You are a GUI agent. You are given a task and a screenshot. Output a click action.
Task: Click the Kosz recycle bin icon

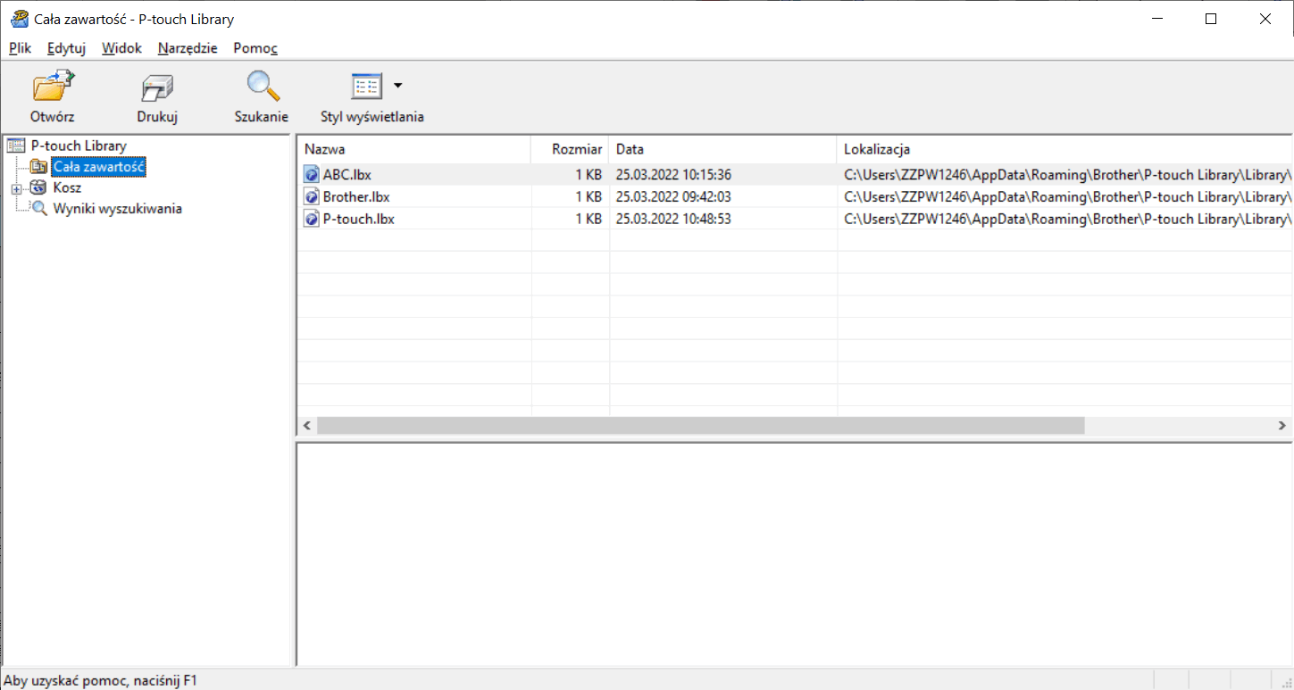click(x=38, y=188)
